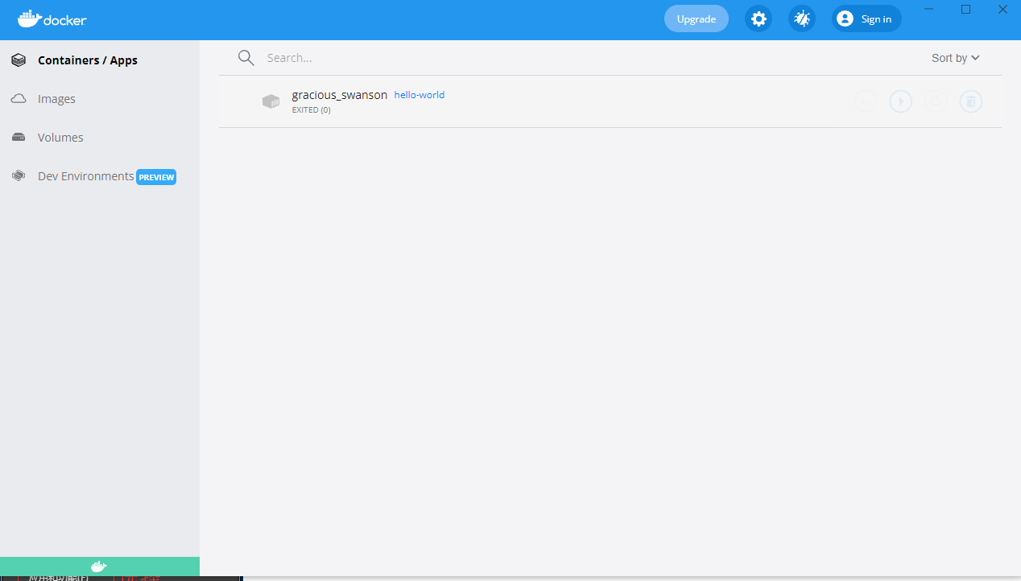Click the EXITED (0) status text

point(311,110)
